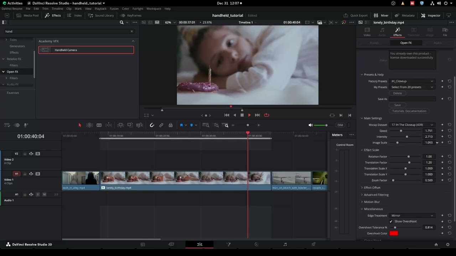Open the Edge Treatment dropdown

412,215
